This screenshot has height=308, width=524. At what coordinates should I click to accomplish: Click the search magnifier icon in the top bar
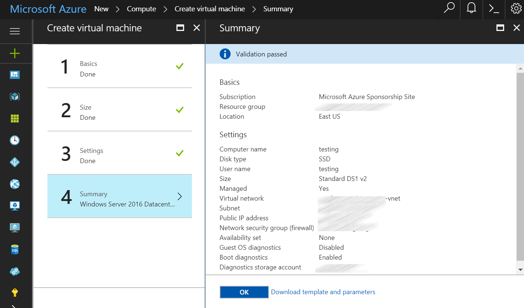[x=449, y=8]
